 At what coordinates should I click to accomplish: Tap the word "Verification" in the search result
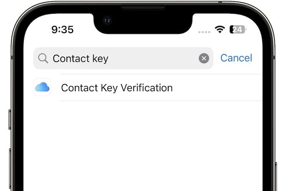pos(147,88)
